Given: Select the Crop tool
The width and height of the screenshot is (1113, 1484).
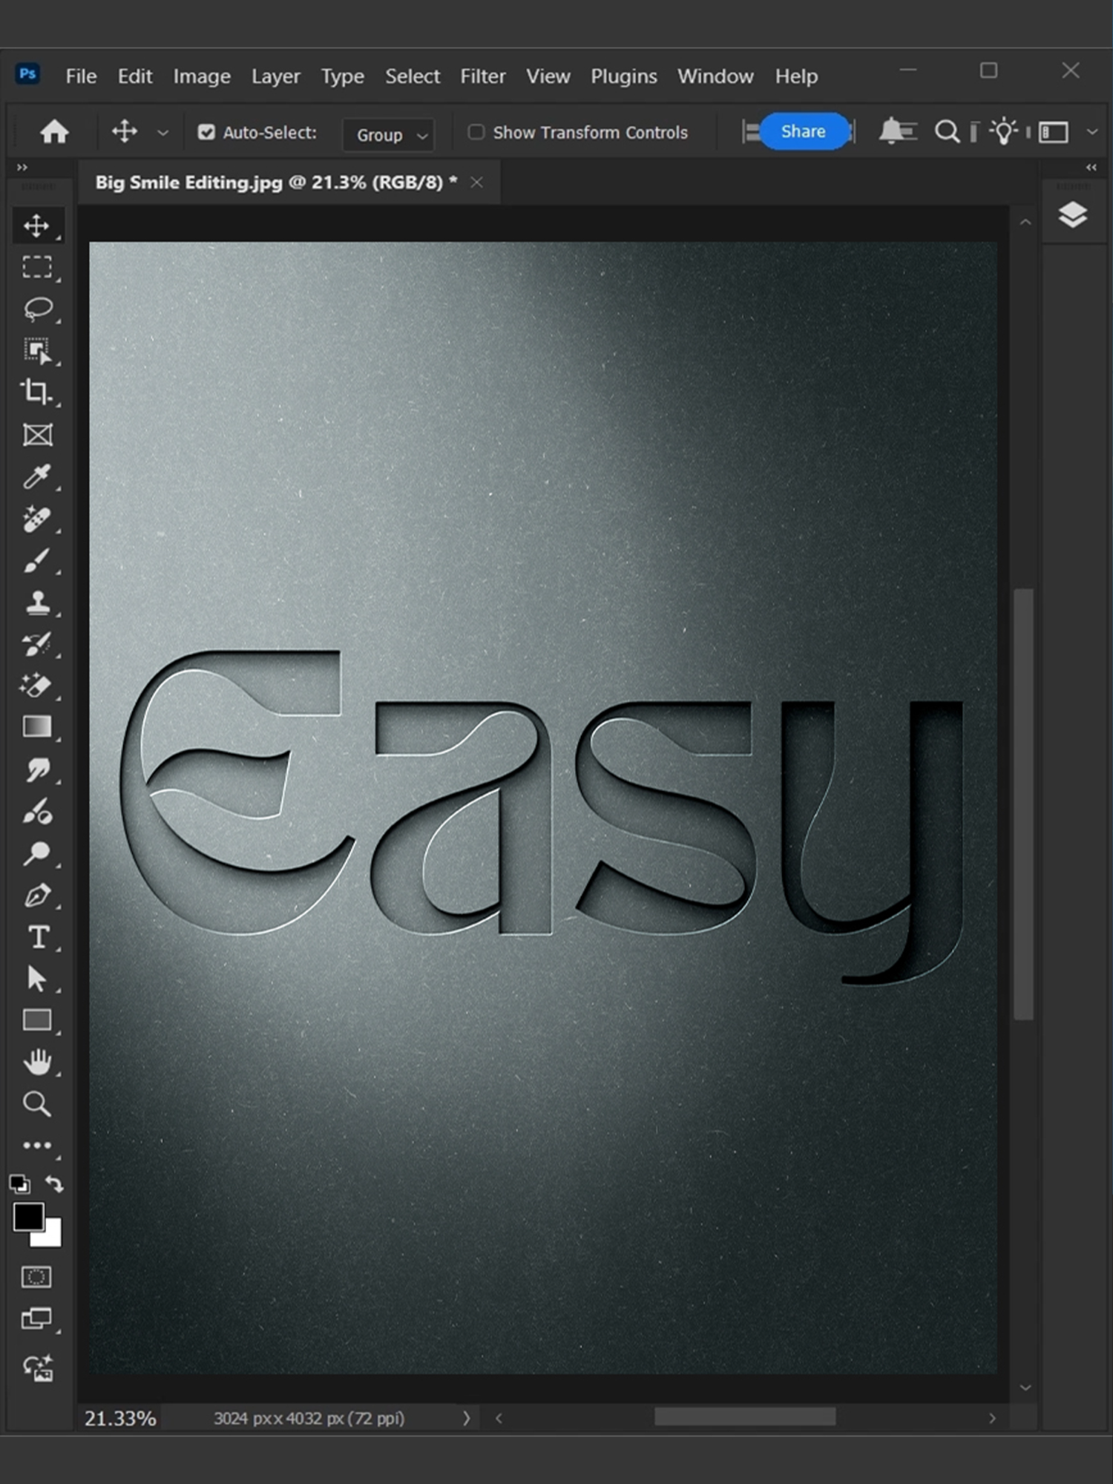Looking at the screenshot, I should click(x=37, y=392).
